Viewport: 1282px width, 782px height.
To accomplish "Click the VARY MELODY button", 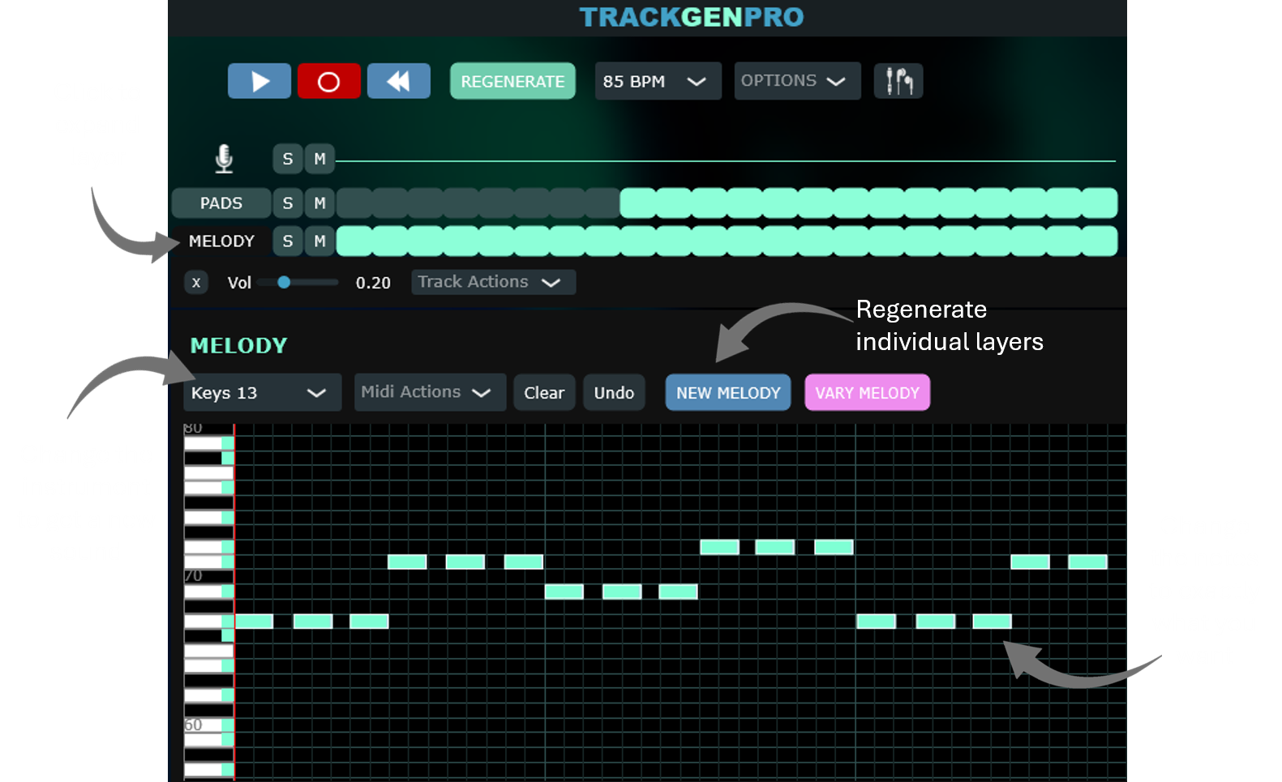I will point(867,393).
